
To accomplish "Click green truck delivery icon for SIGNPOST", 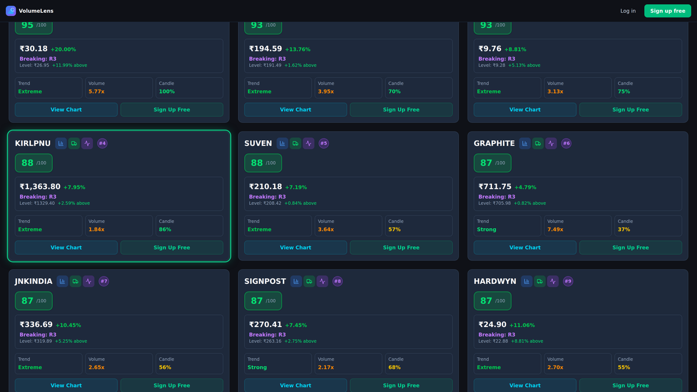I will (309, 281).
